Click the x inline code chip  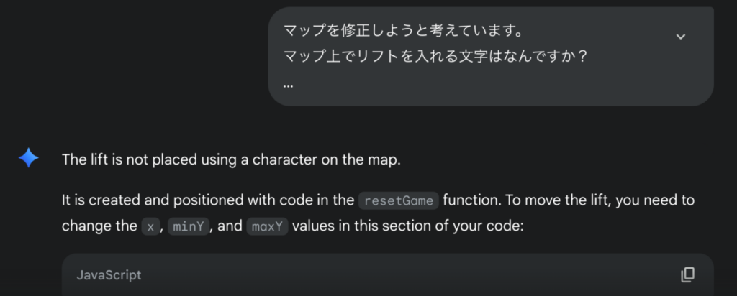coord(150,226)
